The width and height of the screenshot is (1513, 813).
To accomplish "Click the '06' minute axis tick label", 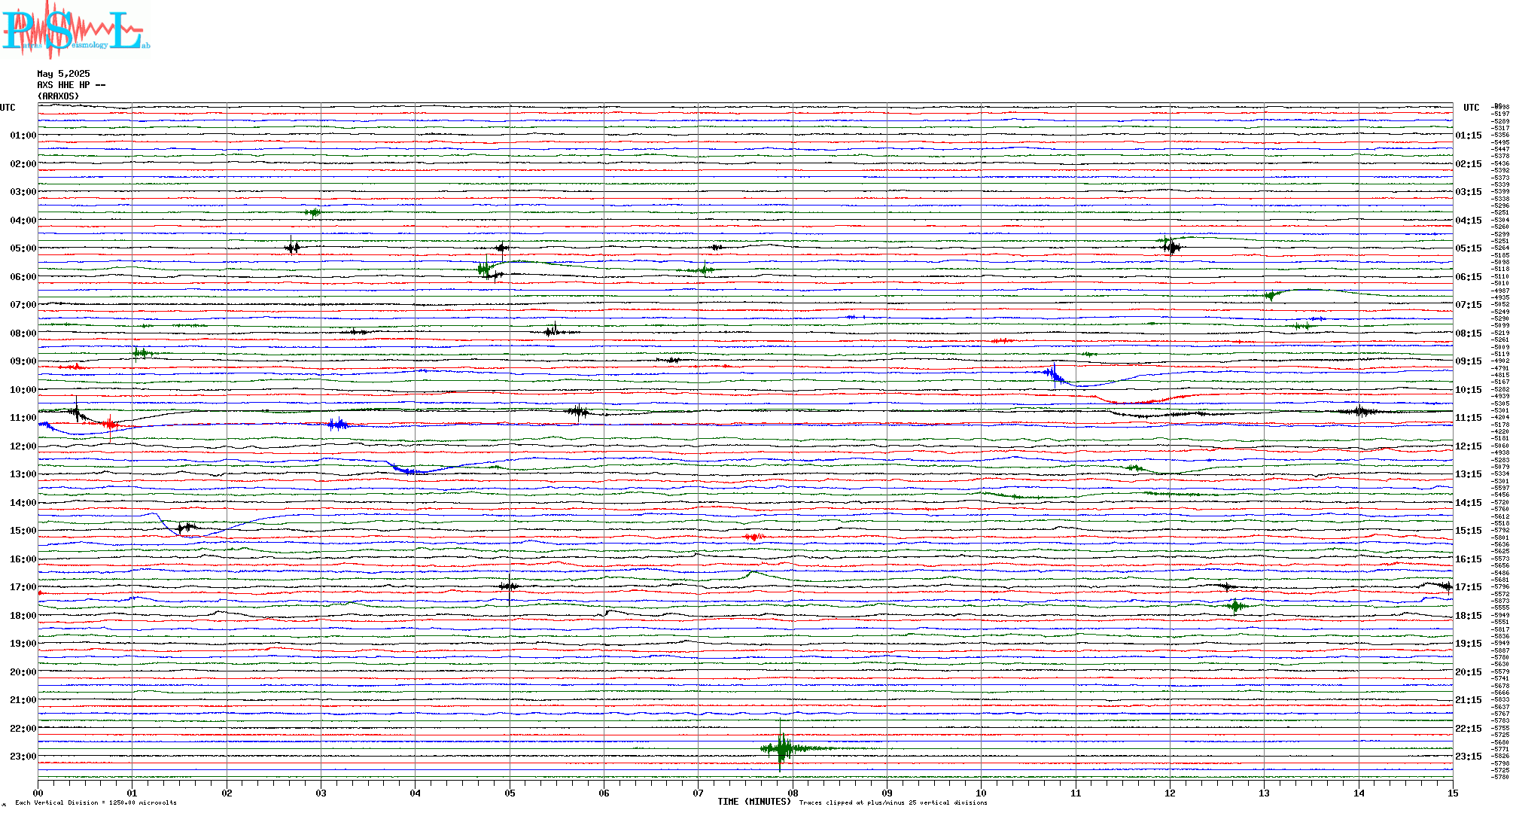I will point(604,793).
